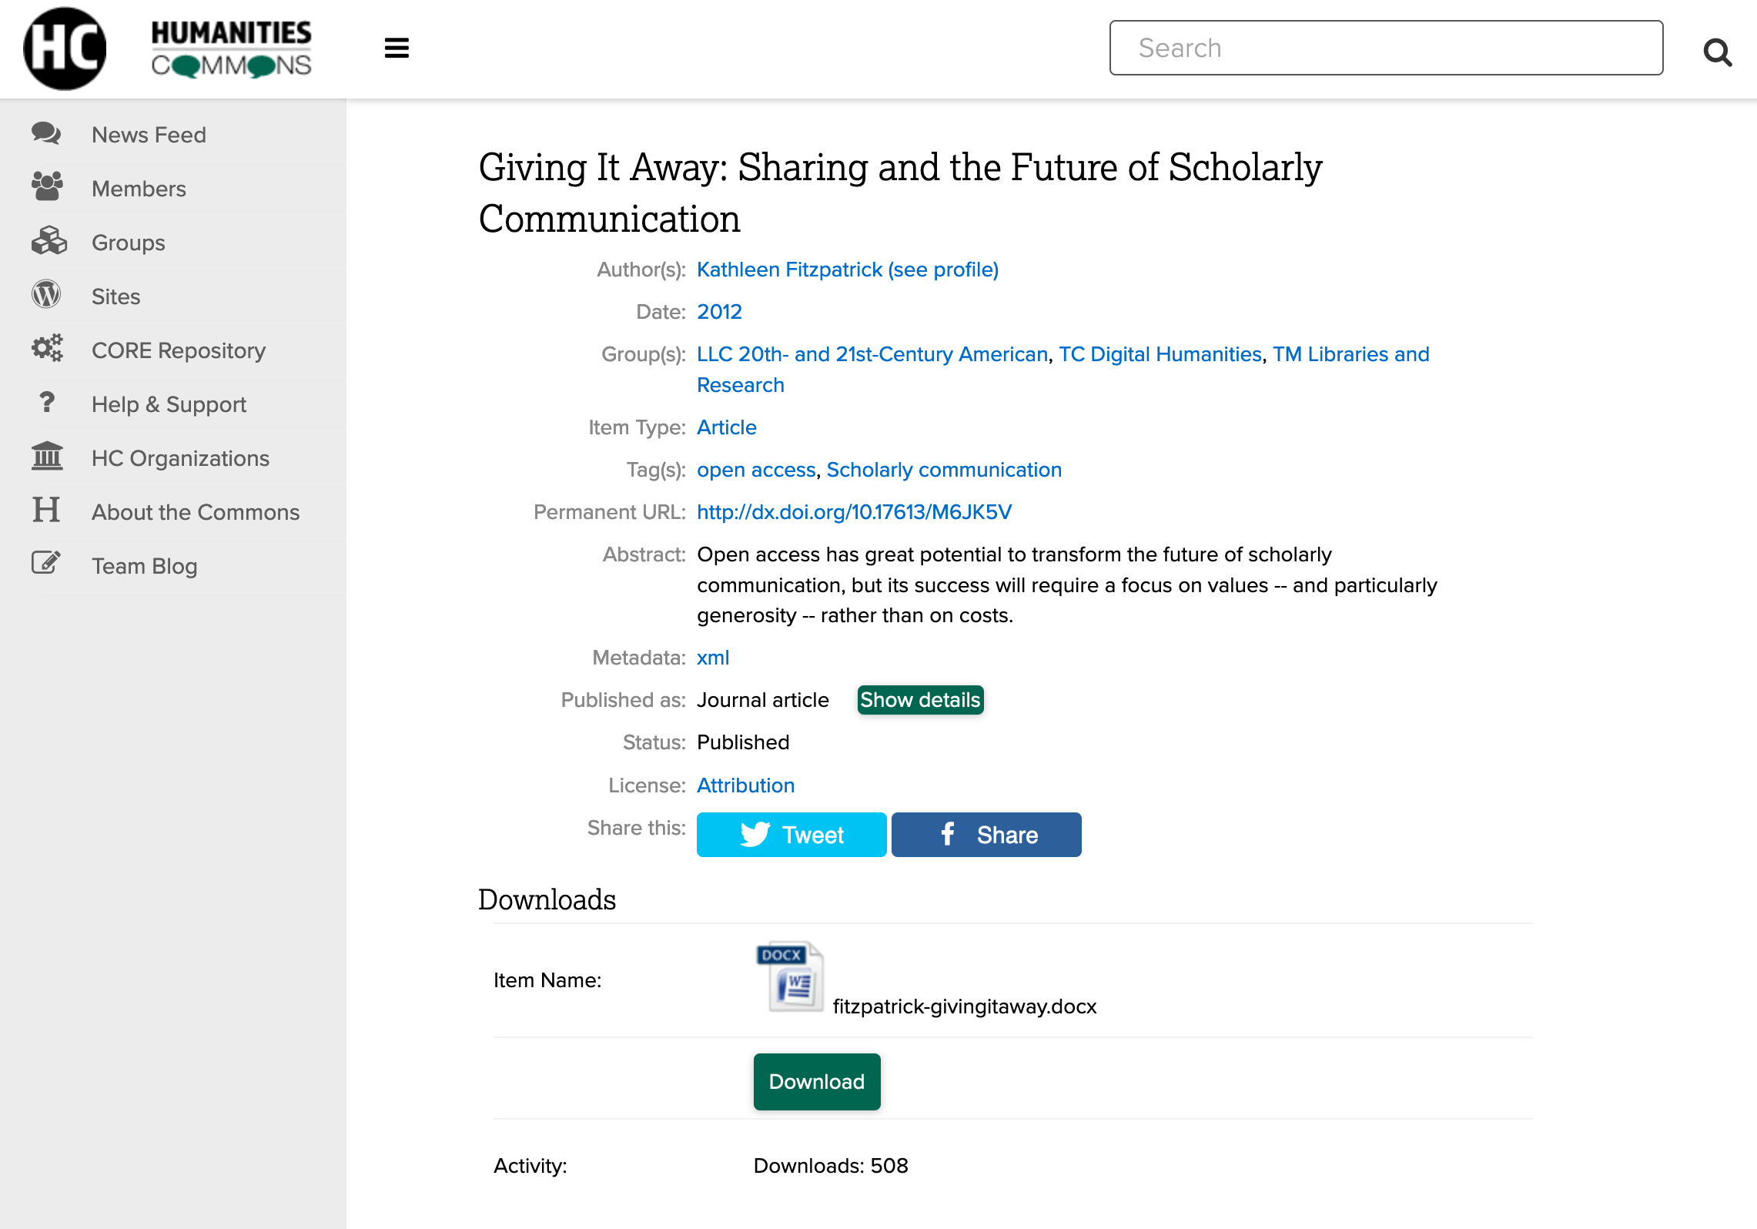Expand Show details for Journal article

coord(920,699)
